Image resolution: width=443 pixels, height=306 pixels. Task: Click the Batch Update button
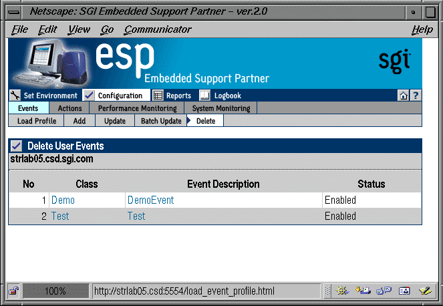pos(161,121)
